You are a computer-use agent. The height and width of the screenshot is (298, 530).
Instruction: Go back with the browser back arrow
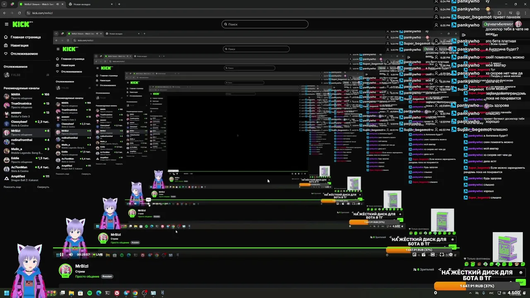pyautogui.click(x=5, y=13)
